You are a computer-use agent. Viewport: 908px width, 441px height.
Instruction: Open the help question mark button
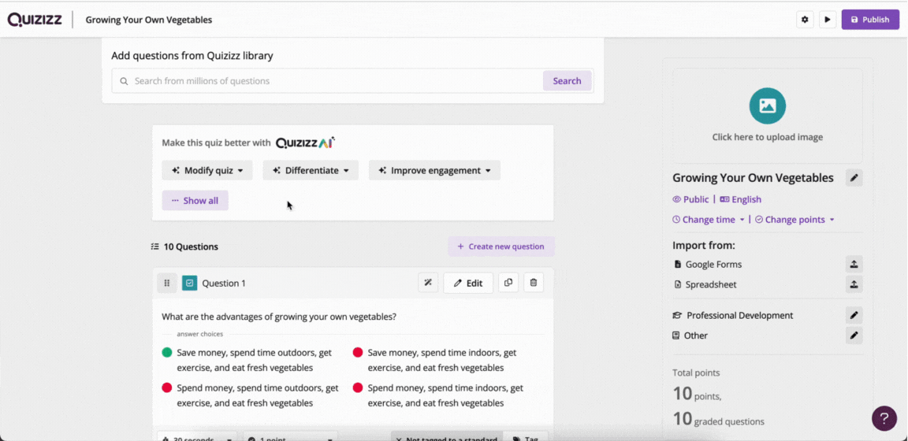[x=884, y=418]
